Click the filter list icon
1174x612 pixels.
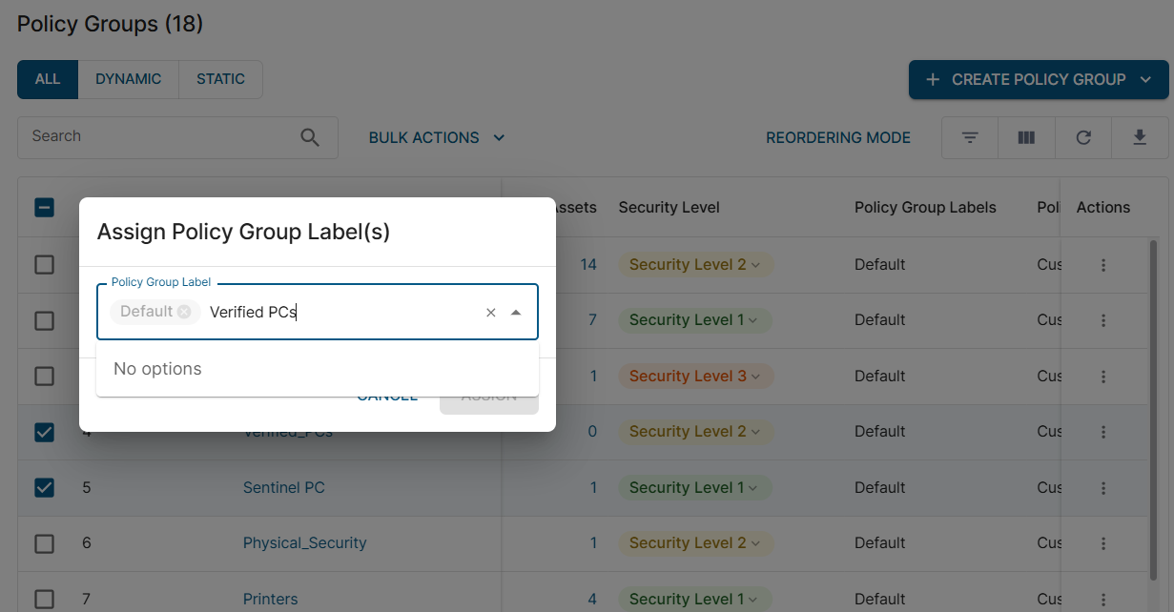point(970,137)
